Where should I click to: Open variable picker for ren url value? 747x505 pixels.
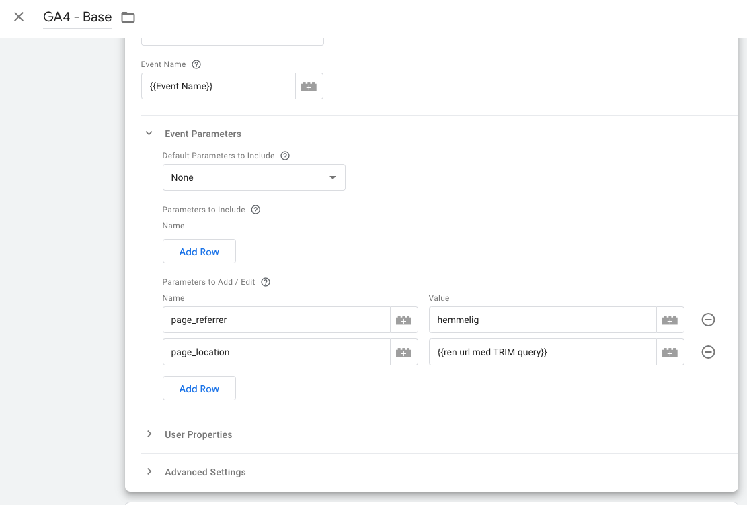tap(670, 352)
